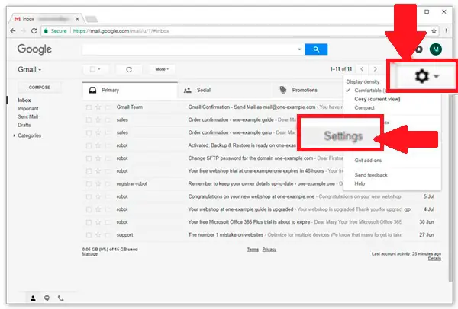
Task: Star the registrar-robot message
Action: [98, 183]
